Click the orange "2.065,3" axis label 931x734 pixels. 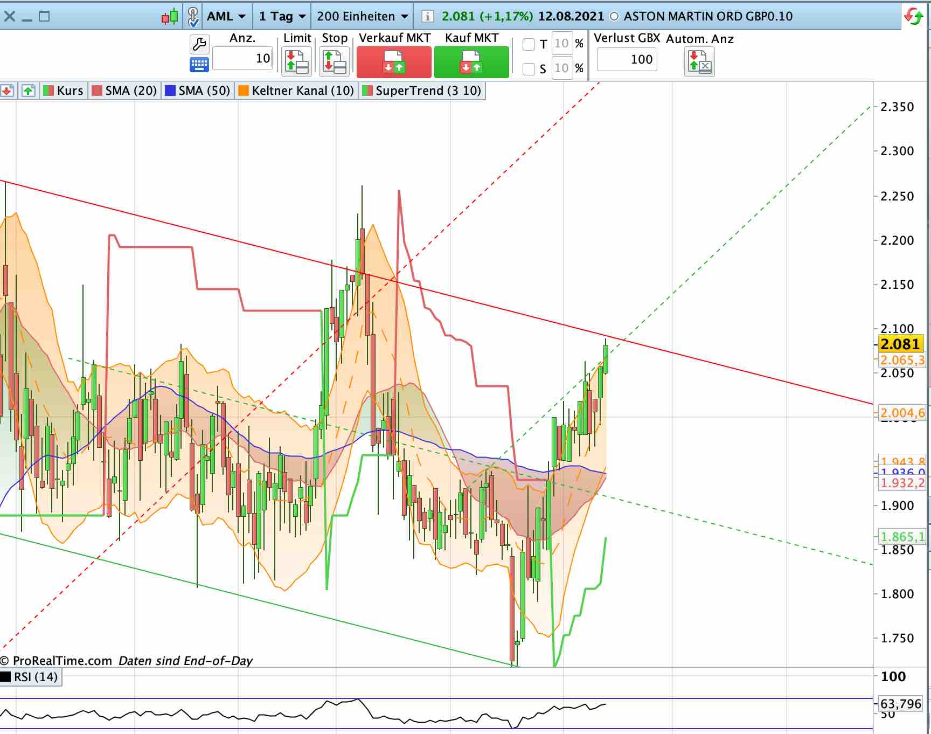pos(902,360)
